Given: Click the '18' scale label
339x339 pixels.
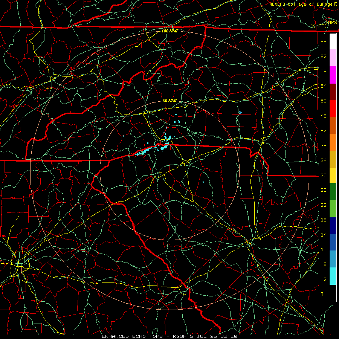Looking at the screenshot, I should 324,220.
